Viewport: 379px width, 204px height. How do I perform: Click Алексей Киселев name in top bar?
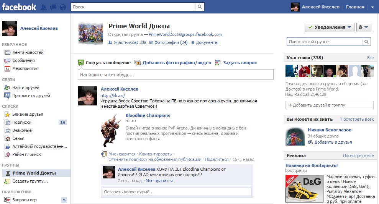320,7
